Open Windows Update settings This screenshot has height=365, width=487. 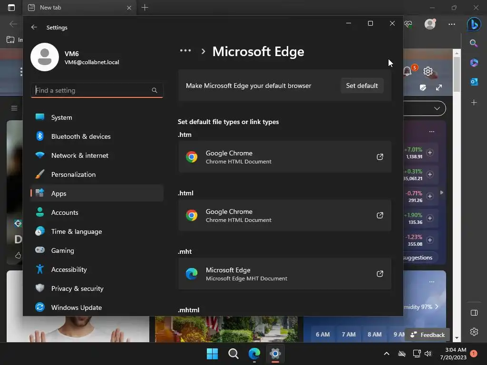coord(97,307)
